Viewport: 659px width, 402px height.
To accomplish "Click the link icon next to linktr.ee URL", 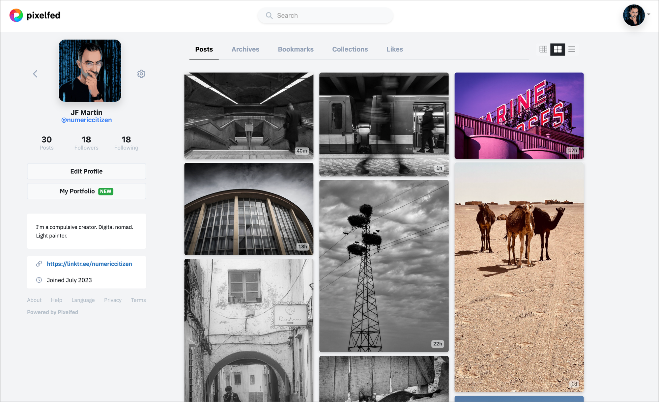I will (x=39, y=264).
